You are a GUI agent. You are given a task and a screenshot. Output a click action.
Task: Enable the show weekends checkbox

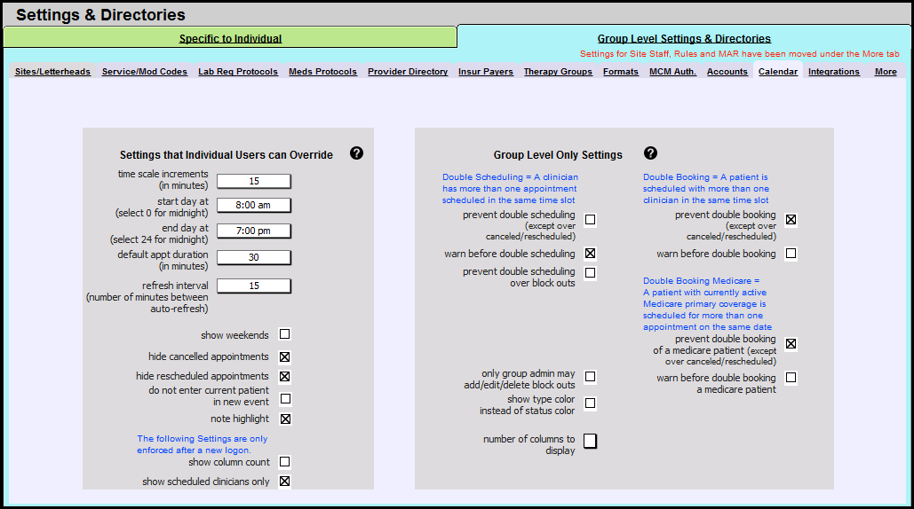click(x=285, y=334)
